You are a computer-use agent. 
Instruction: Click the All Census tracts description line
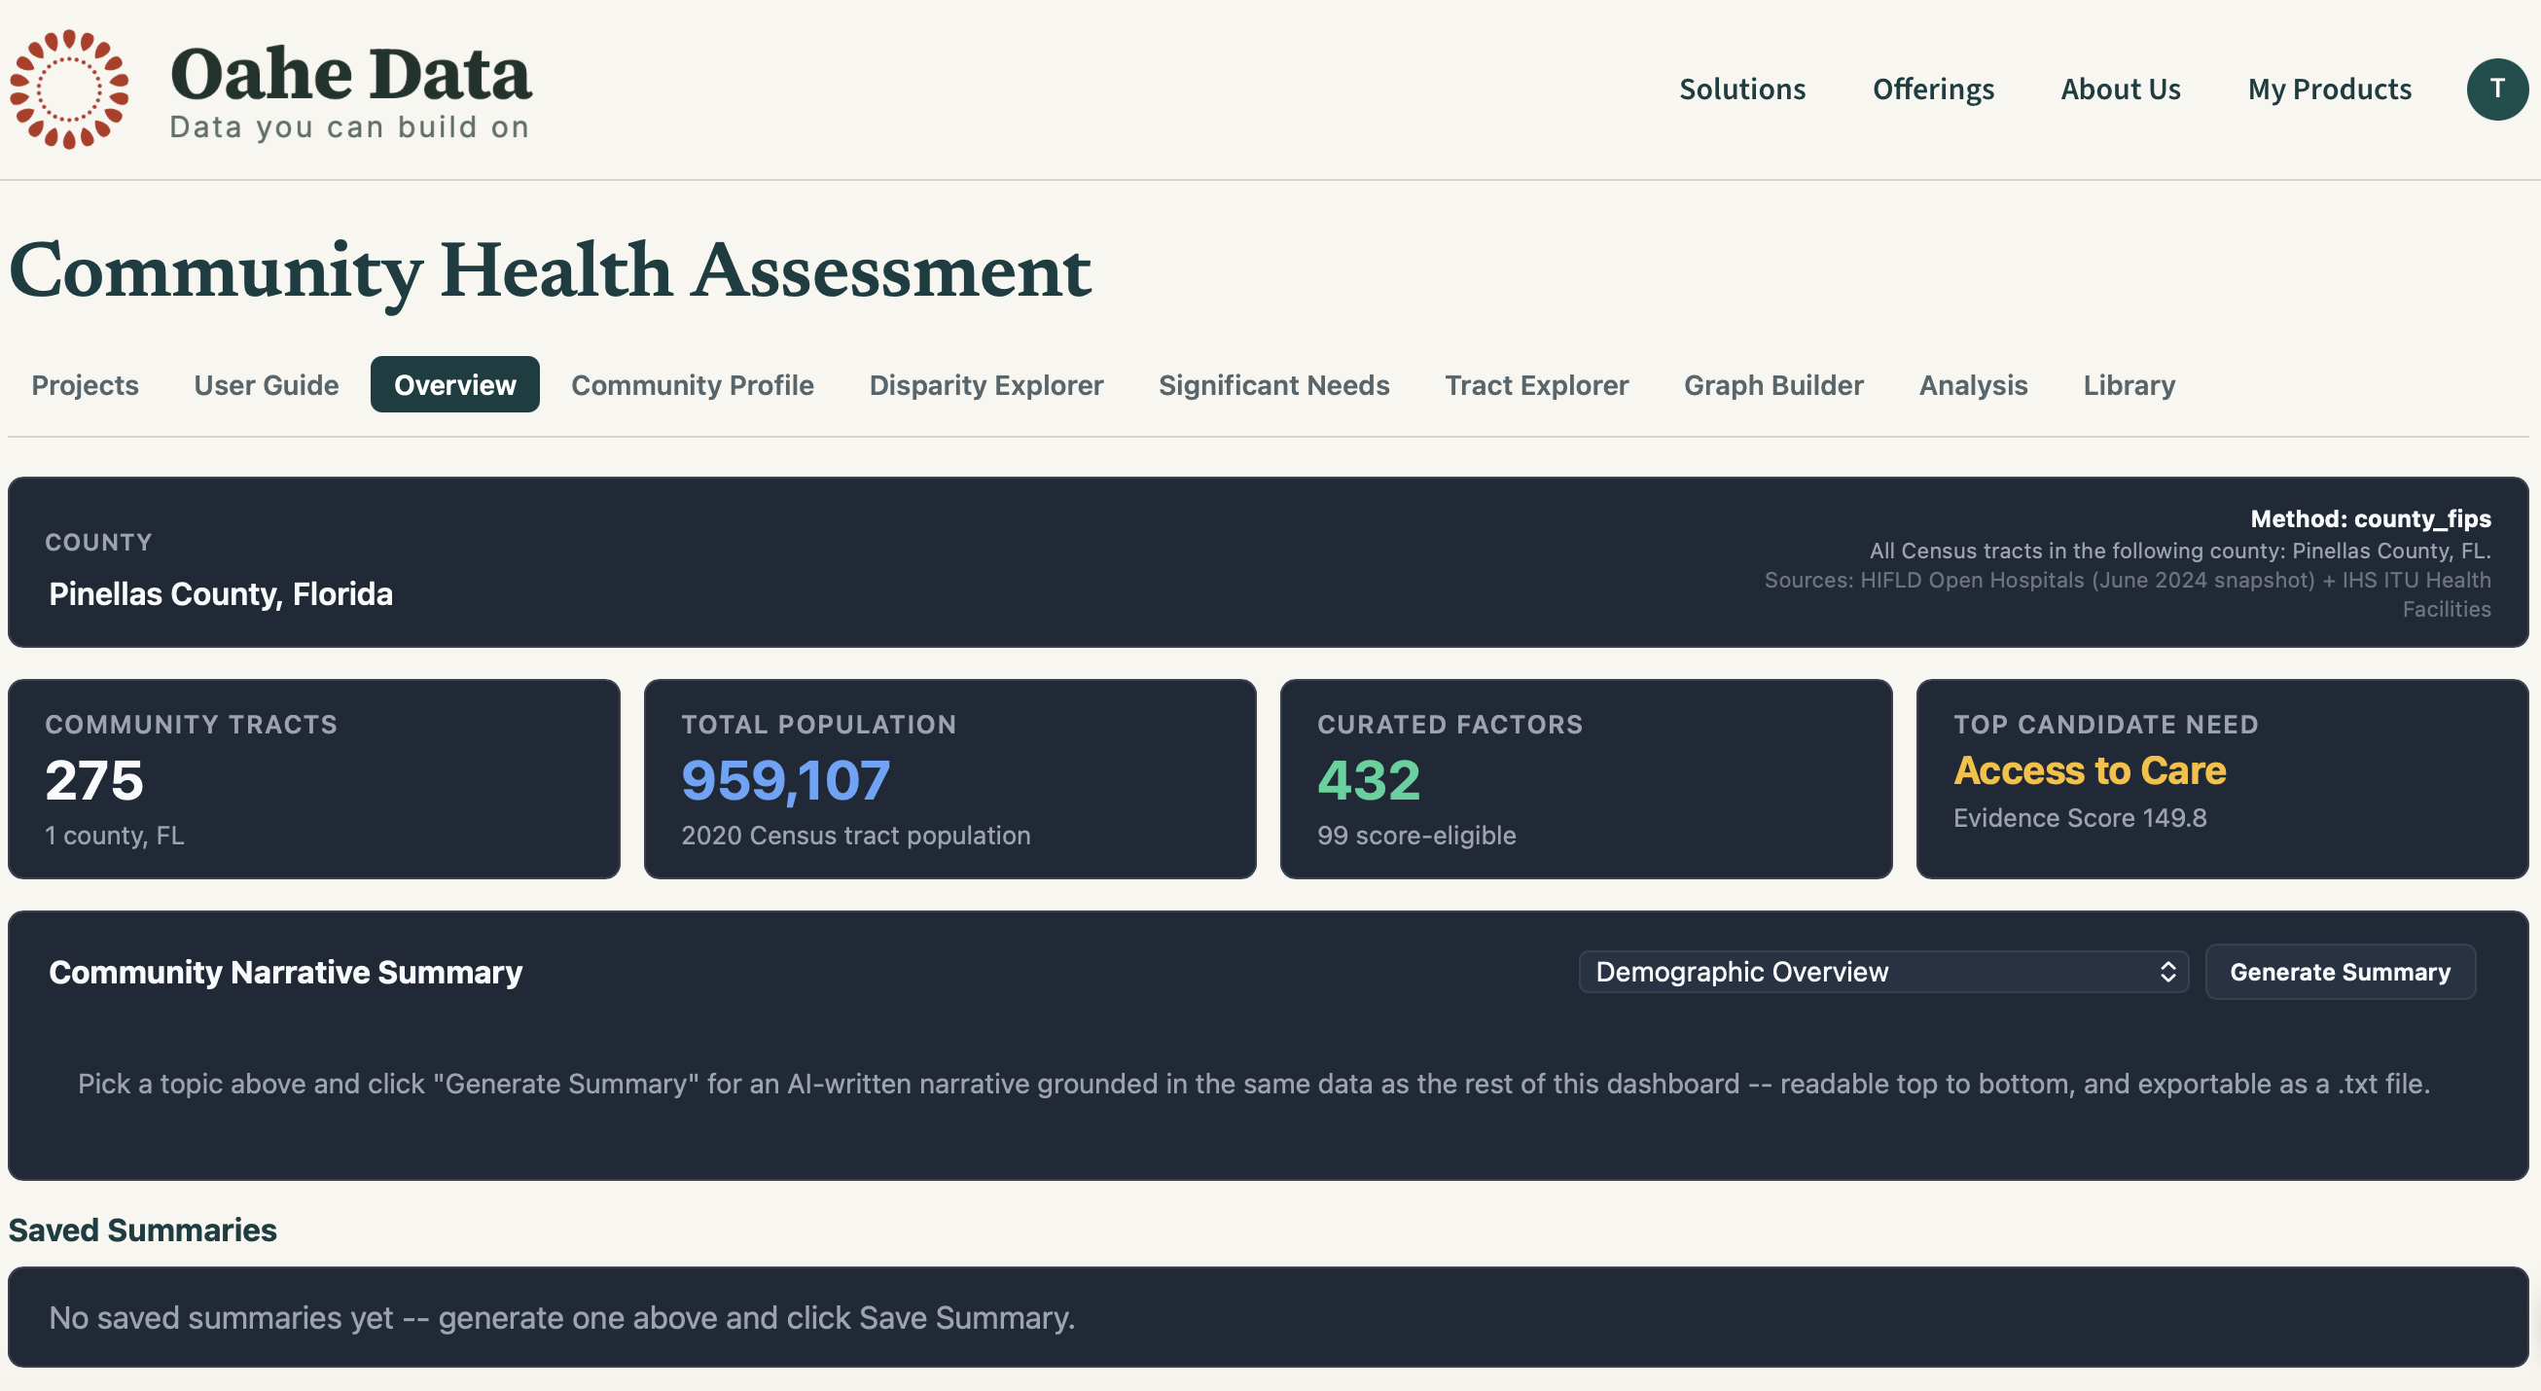(x=2179, y=551)
